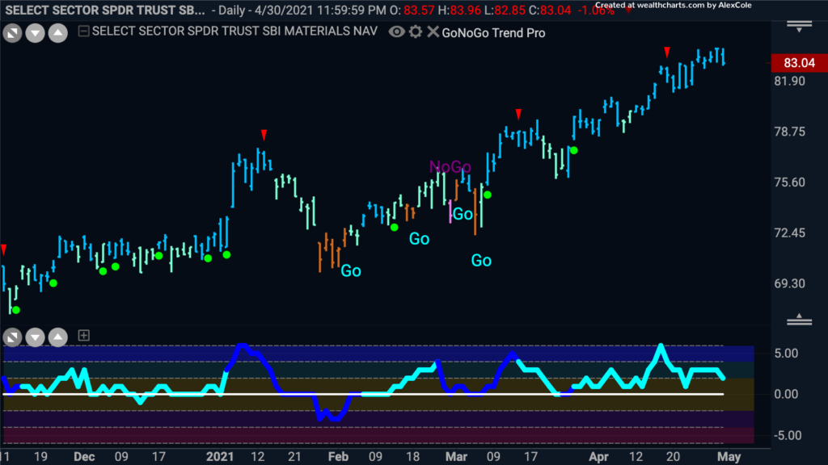This screenshot has width=828, height=465.
Task: Click the Go label near Feb 18
Action: pos(420,239)
